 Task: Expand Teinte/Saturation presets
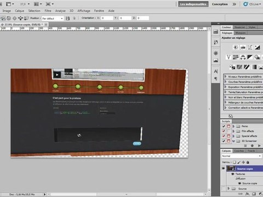[225, 92]
